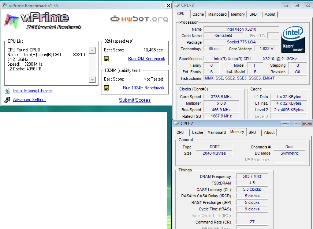The image size is (313, 229).
Task: Click the DC Mode value Symmetric
Action: [x=290, y=153]
